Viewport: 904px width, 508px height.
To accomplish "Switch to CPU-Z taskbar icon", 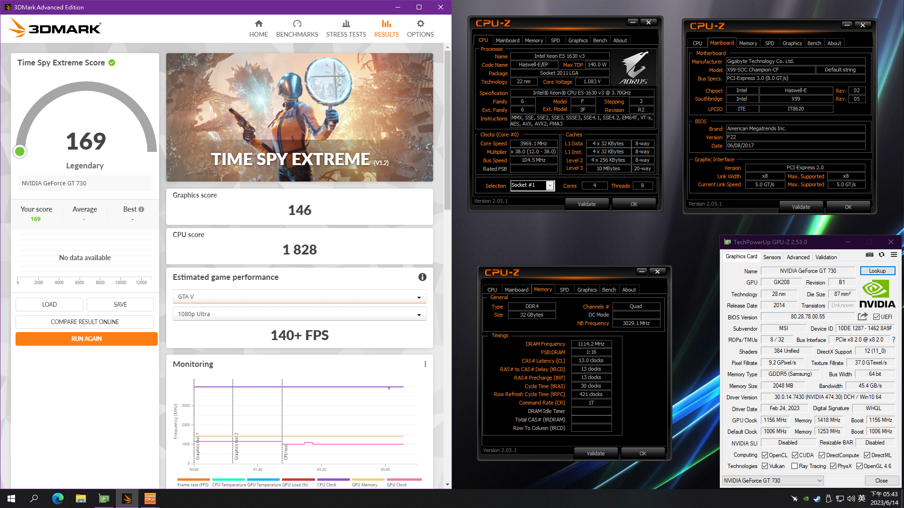I will [150, 499].
